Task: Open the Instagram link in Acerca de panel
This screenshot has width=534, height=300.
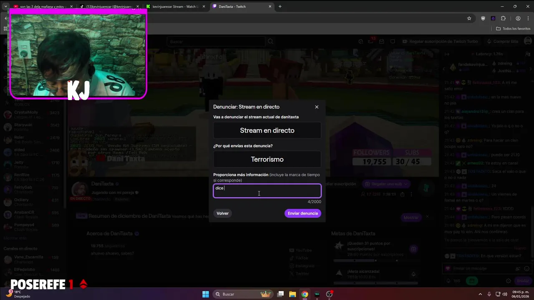Action: tap(302, 266)
